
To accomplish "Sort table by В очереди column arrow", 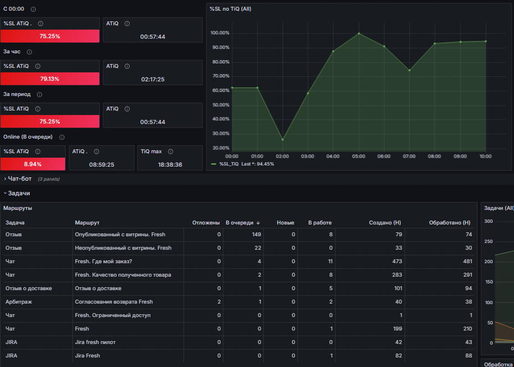I will click(x=258, y=223).
